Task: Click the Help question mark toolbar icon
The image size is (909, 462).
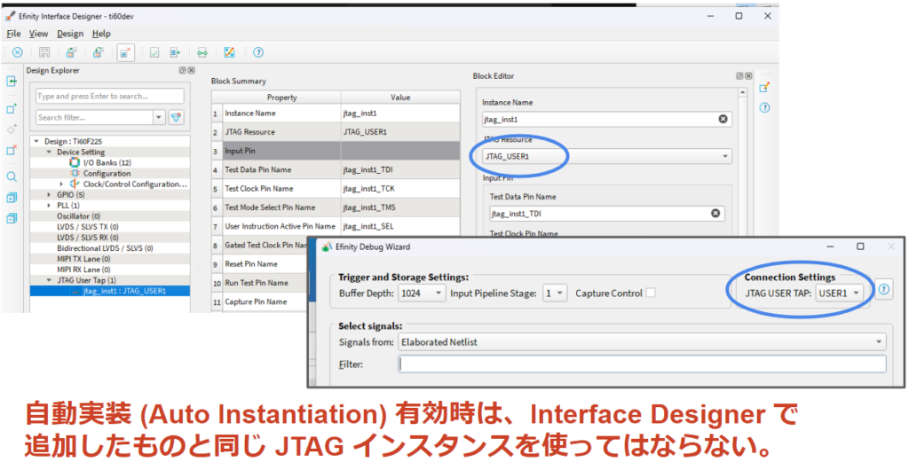Action: [258, 52]
